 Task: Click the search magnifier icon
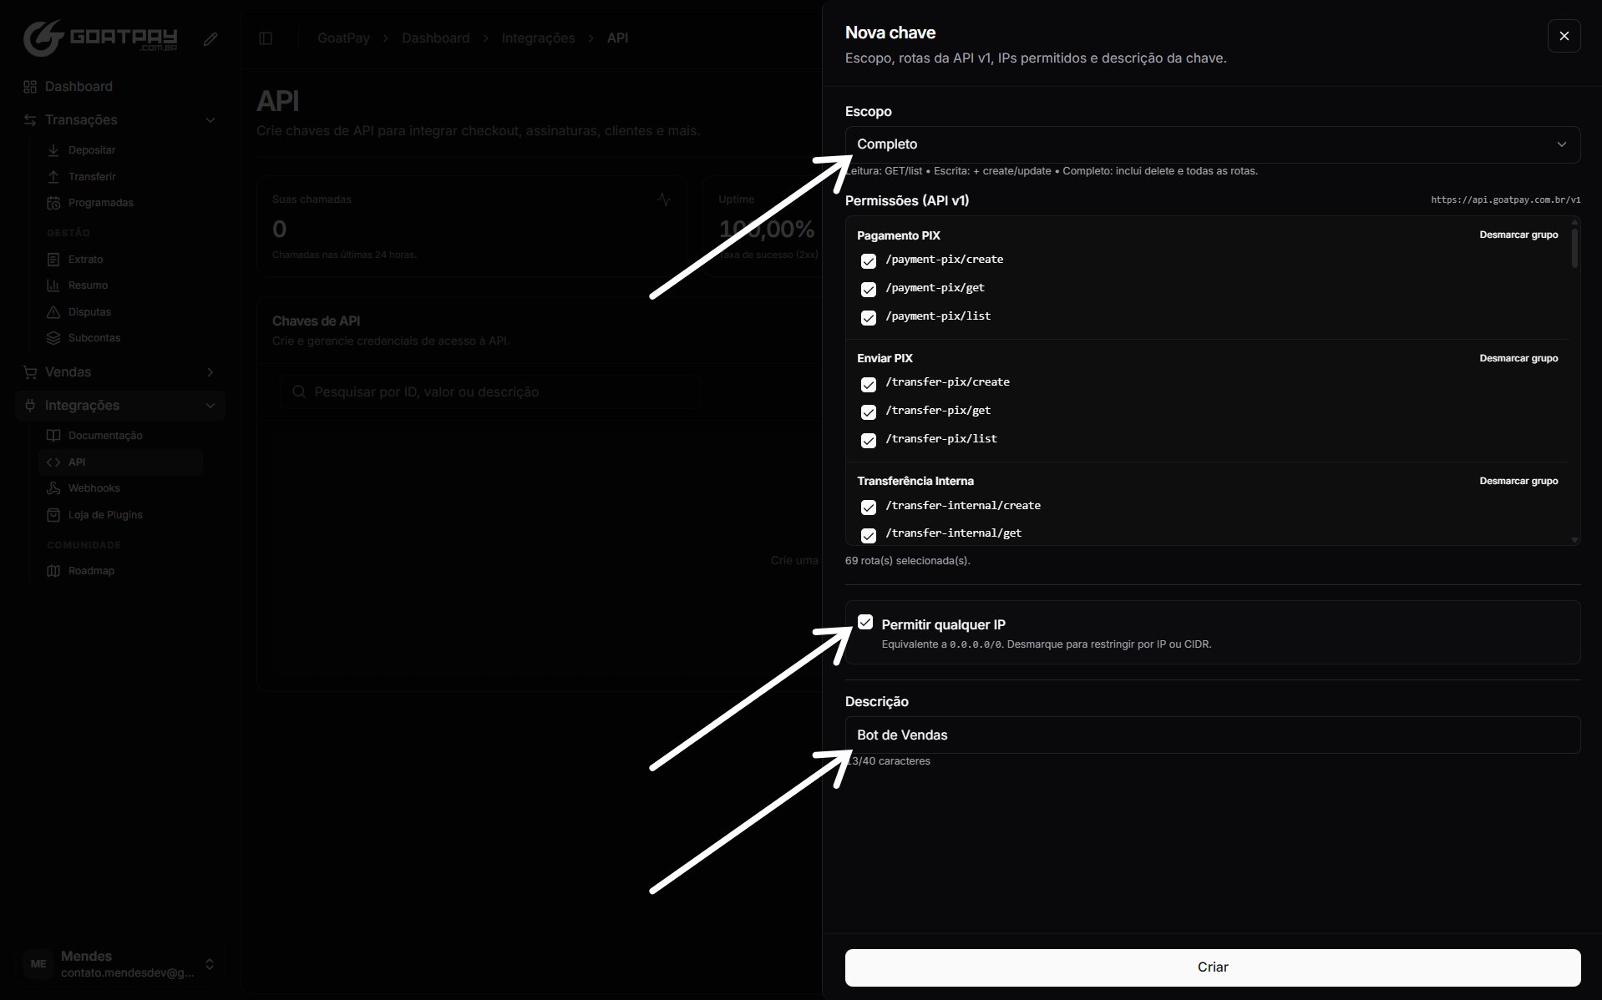298,392
